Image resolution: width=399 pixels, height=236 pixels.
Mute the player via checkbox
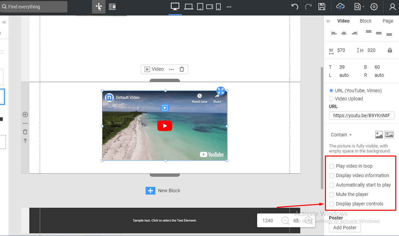(x=331, y=194)
